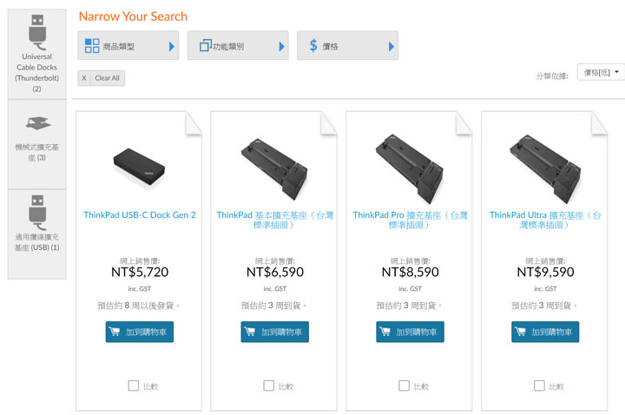This screenshot has width=625, height=415.
Task: Click the function category squares icon
Action: tap(206, 46)
